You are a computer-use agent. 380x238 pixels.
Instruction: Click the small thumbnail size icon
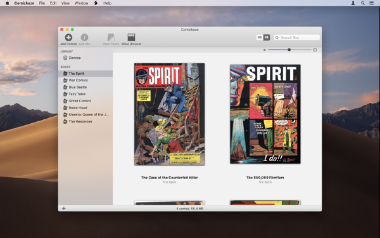[264, 50]
